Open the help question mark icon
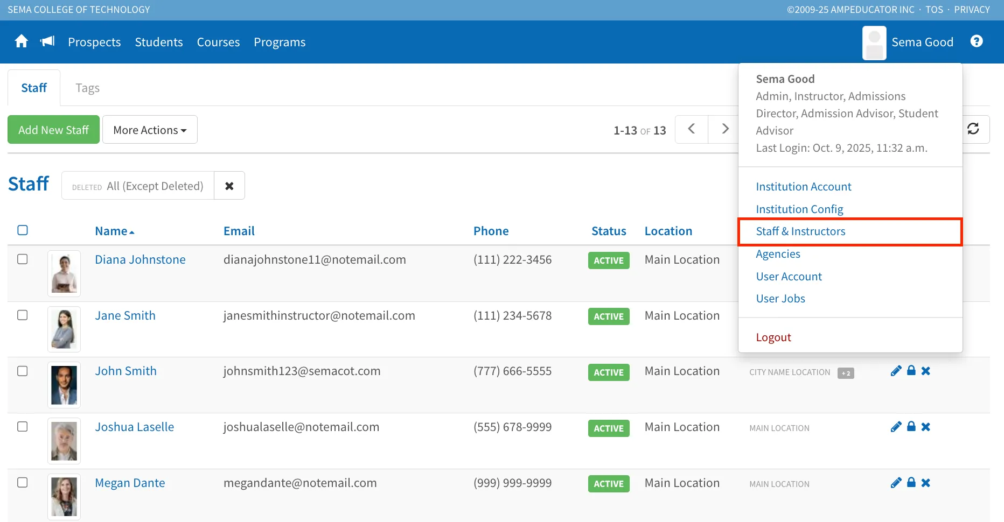 (977, 41)
